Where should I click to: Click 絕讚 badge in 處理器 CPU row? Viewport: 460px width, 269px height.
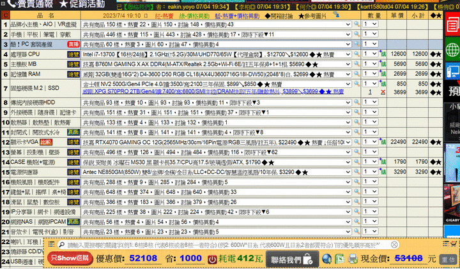[x=73, y=54]
